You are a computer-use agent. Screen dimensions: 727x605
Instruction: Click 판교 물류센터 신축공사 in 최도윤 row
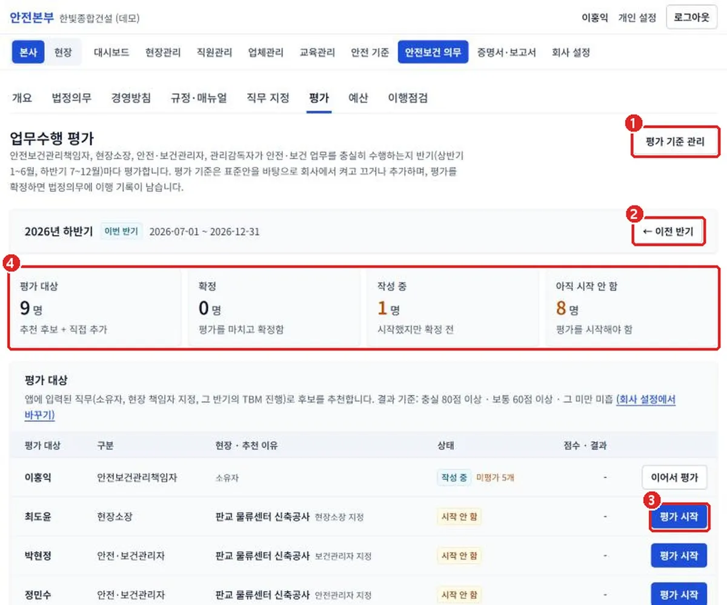pyautogui.click(x=263, y=517)
